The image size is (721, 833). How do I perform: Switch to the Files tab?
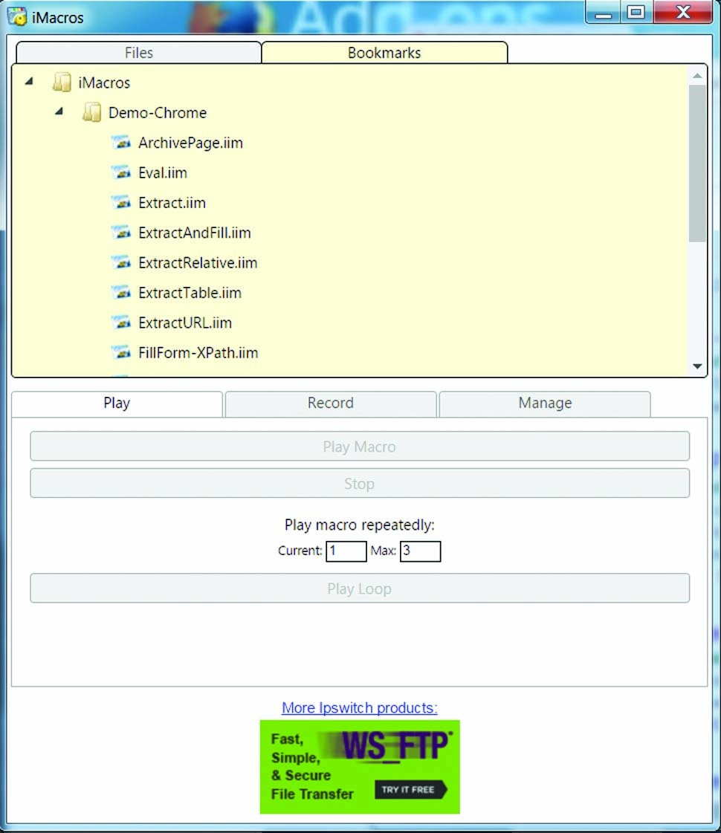(139, 53)
